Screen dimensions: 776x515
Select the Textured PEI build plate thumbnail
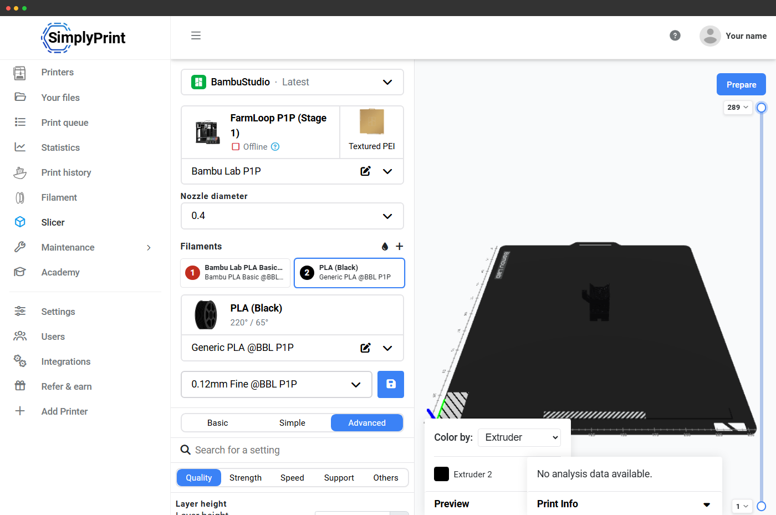point(372,122)
